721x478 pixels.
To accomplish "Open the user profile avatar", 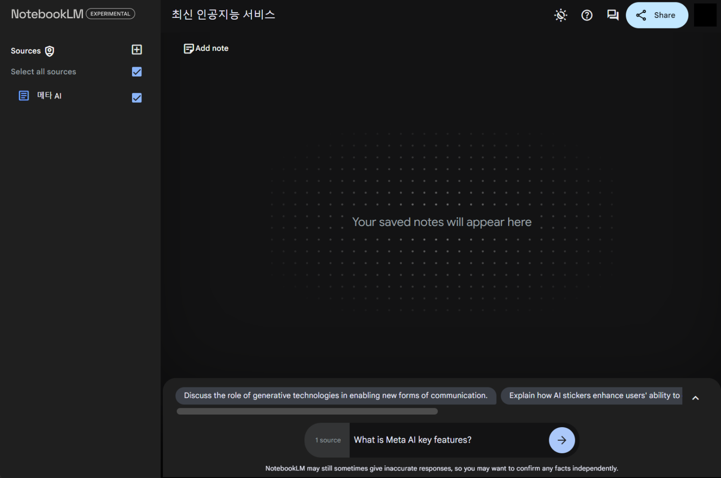I will (705, 15).
